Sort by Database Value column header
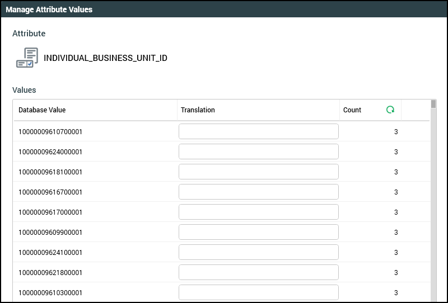This screenshot has height=303, width=448. coord(42,110)
